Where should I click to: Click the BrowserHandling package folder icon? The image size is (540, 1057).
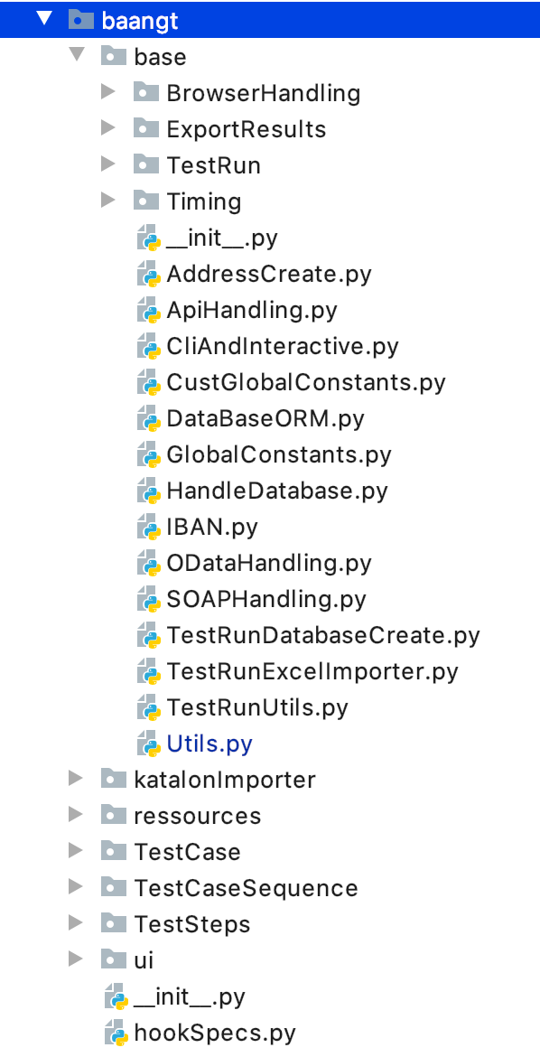click(x=145, y=92)
